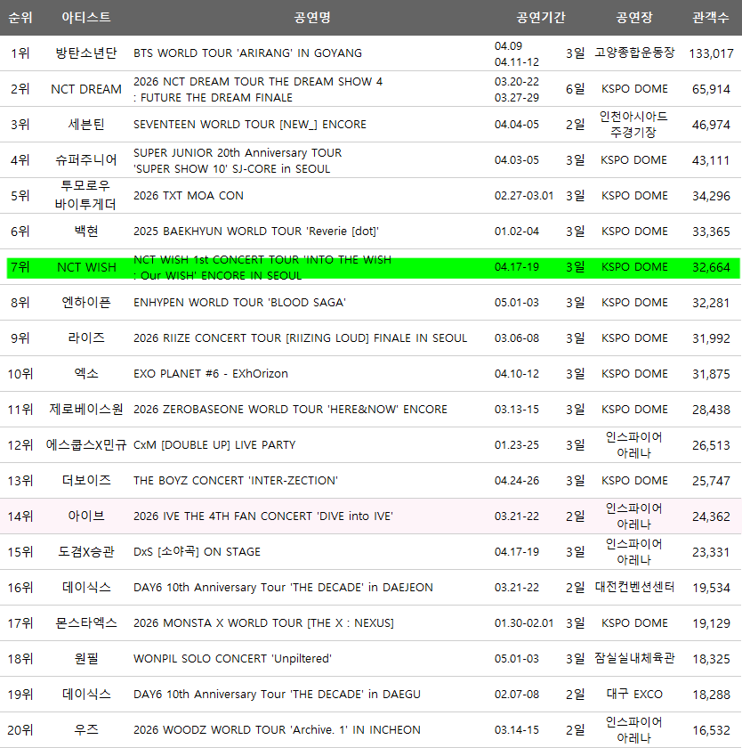Click audience count 28,438
Image resolution: width=742 pixels, height=748 pixels.
pos(711,410)
